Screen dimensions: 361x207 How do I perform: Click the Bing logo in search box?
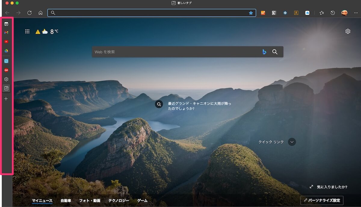click(264, 52)
